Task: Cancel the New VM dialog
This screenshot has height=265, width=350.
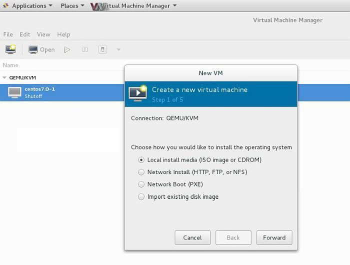Action: click(x=192, y=237)
